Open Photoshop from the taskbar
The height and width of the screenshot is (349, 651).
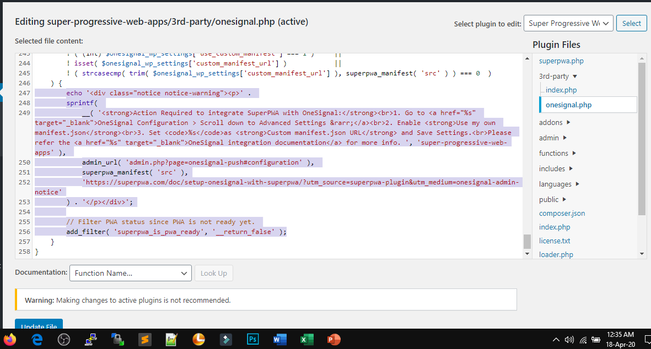coord(253,340)
